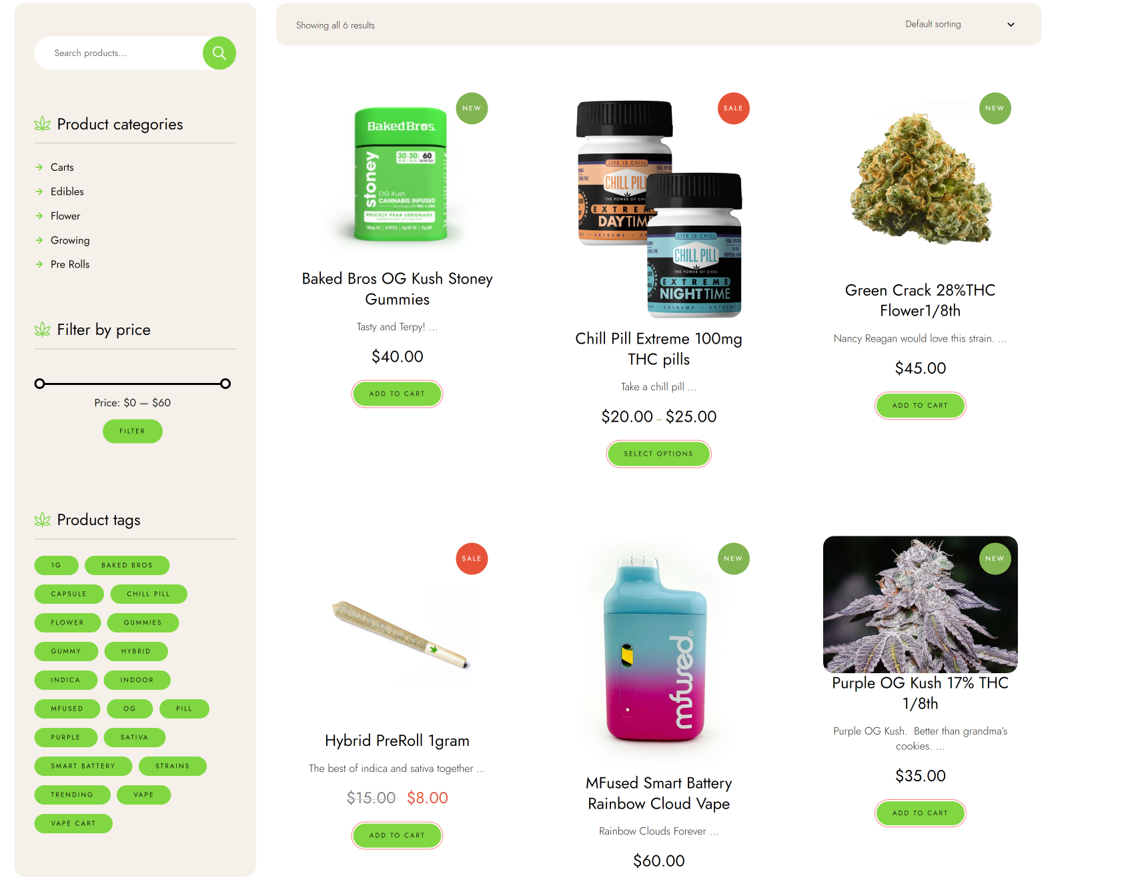Image resolution: width=1144 pixels, height=882 pixels.
Task: Click the sorting dropdown chevron arrow
Action: [x=1011, y=25]
